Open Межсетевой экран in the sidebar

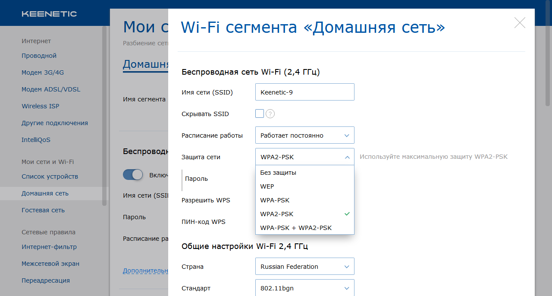[50, 264]
